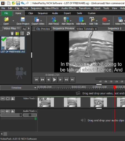The height and width of the screenshot is (141, 125).
Task: Switch bin to list view icon
Action: click(22, 34)
